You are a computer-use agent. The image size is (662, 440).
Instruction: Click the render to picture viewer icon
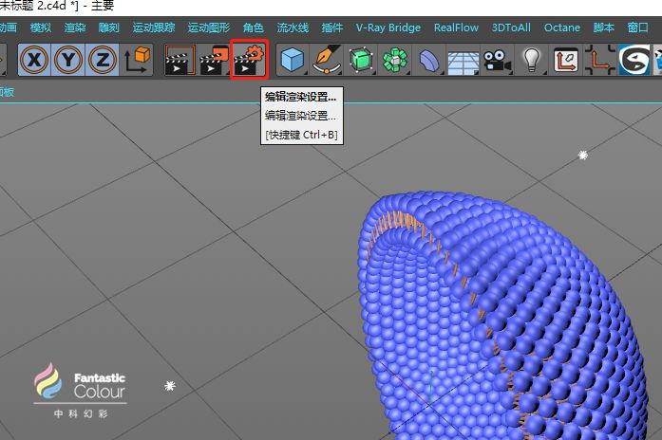(x=214, y=60)
